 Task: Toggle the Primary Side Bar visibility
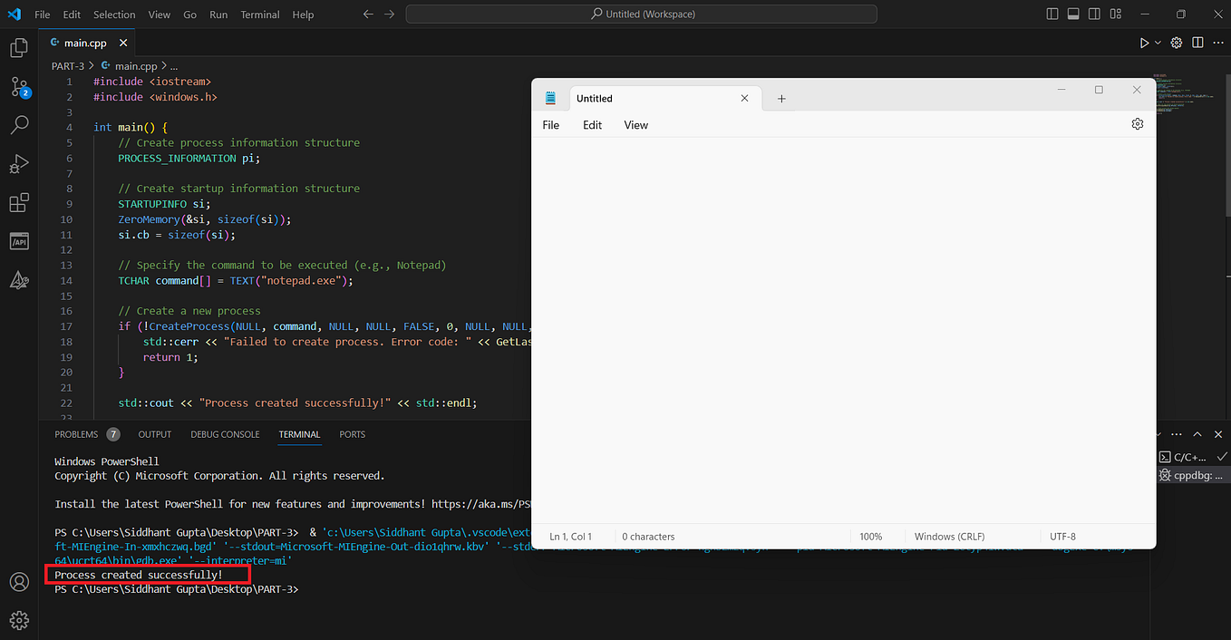(1051, 14)
